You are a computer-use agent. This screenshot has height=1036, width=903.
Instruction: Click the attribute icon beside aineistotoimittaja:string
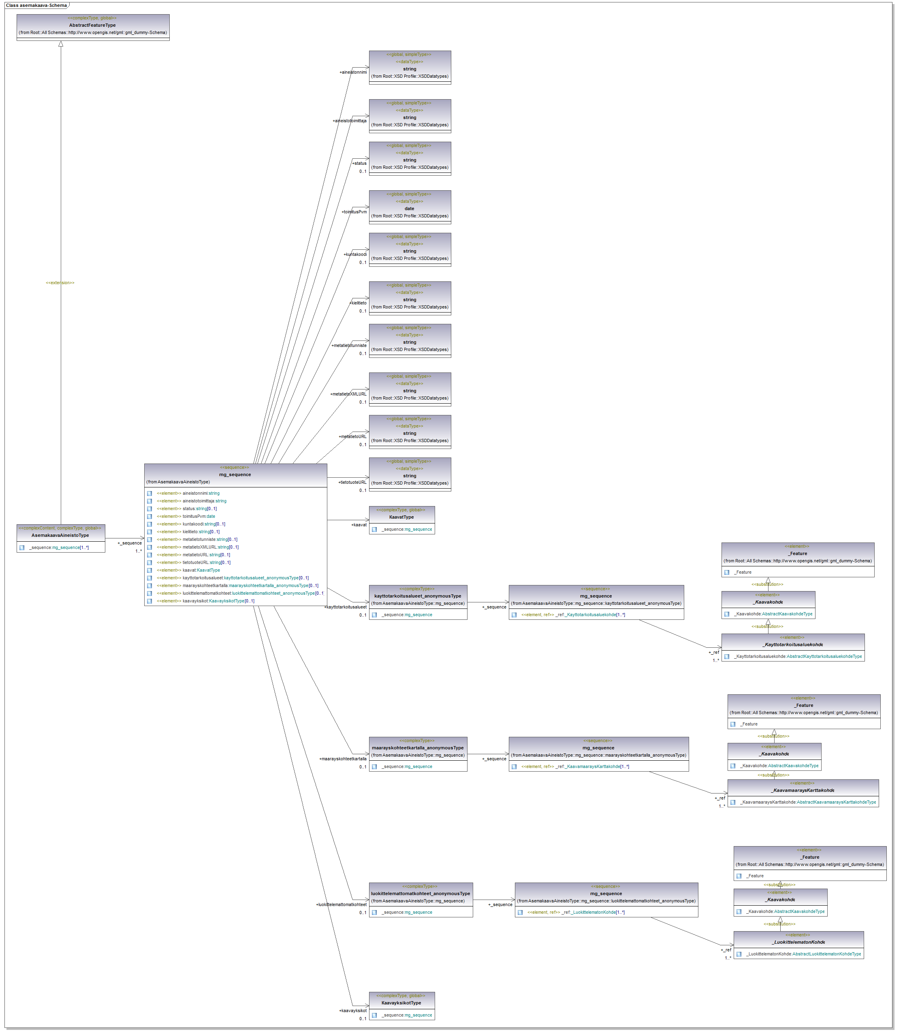(149, 501)
